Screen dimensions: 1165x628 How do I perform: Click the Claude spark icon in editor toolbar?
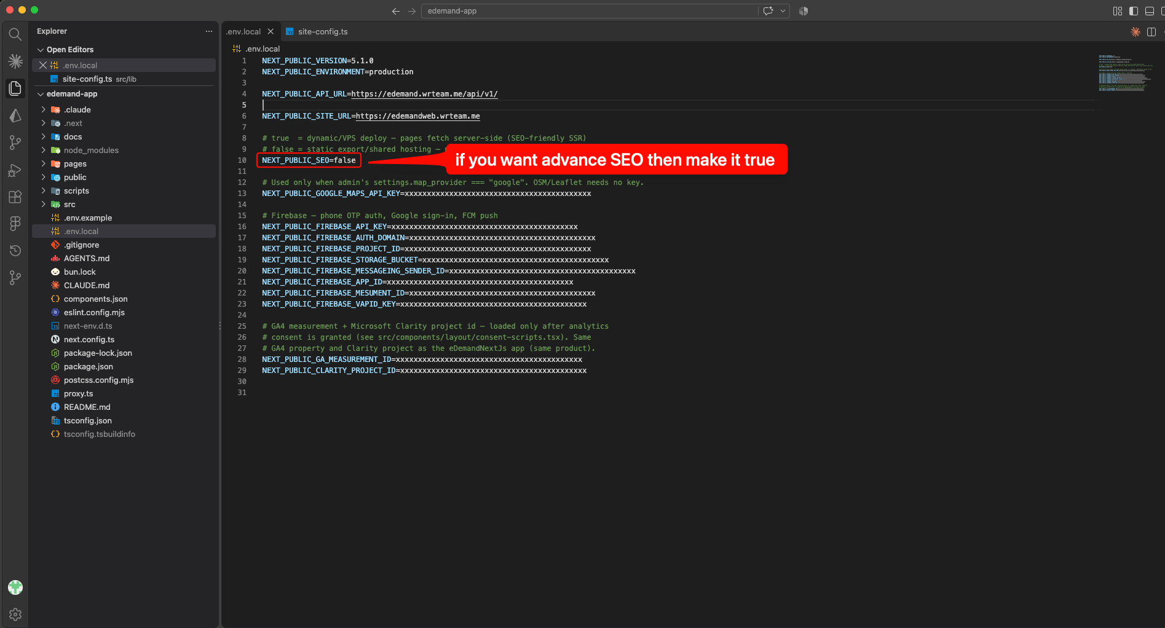coord(1135,32)
